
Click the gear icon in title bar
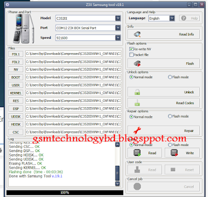pyautogui.click(x=8, y=5)
